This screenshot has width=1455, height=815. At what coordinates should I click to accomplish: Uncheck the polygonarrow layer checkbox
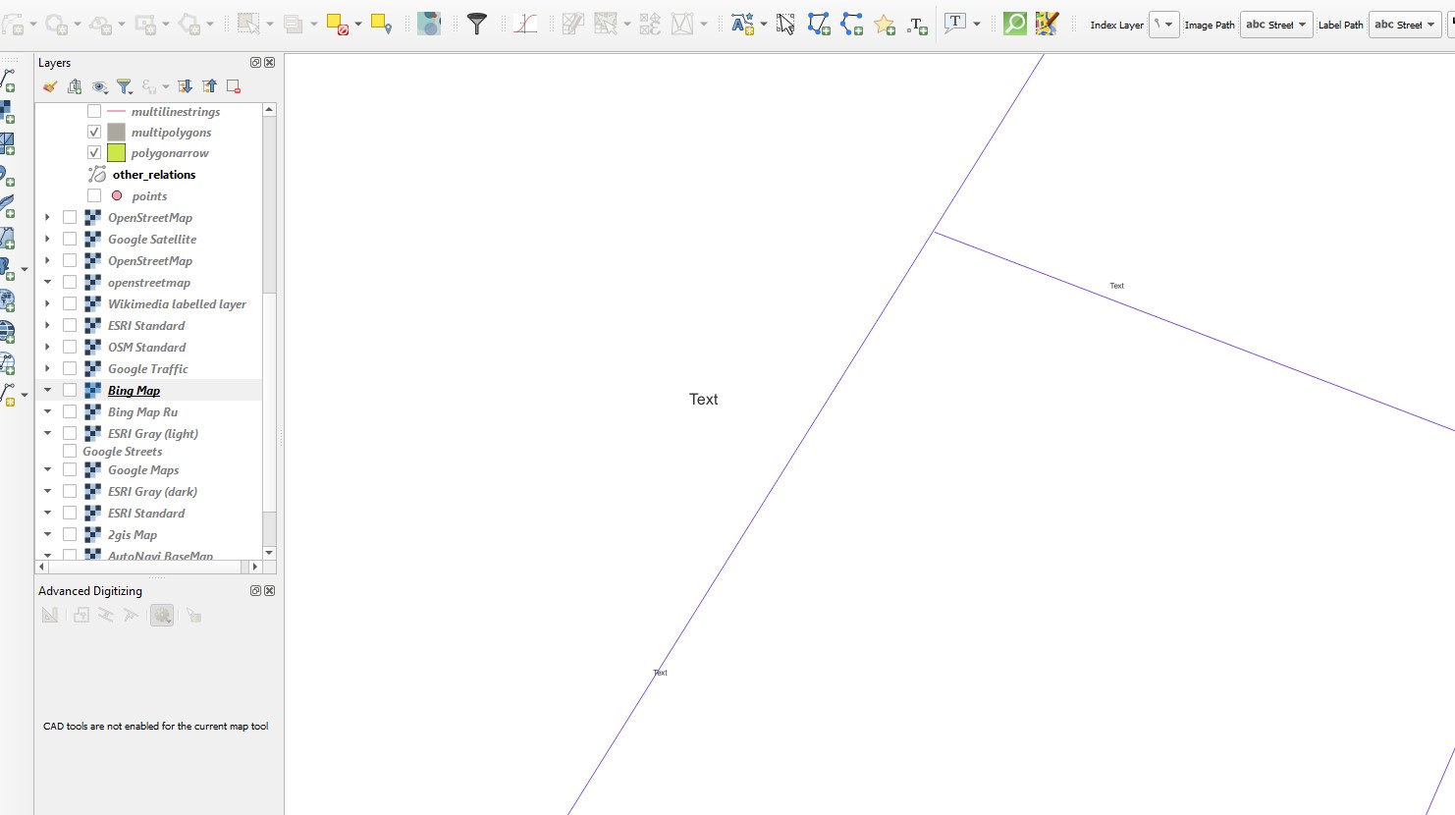click(94, 152)
